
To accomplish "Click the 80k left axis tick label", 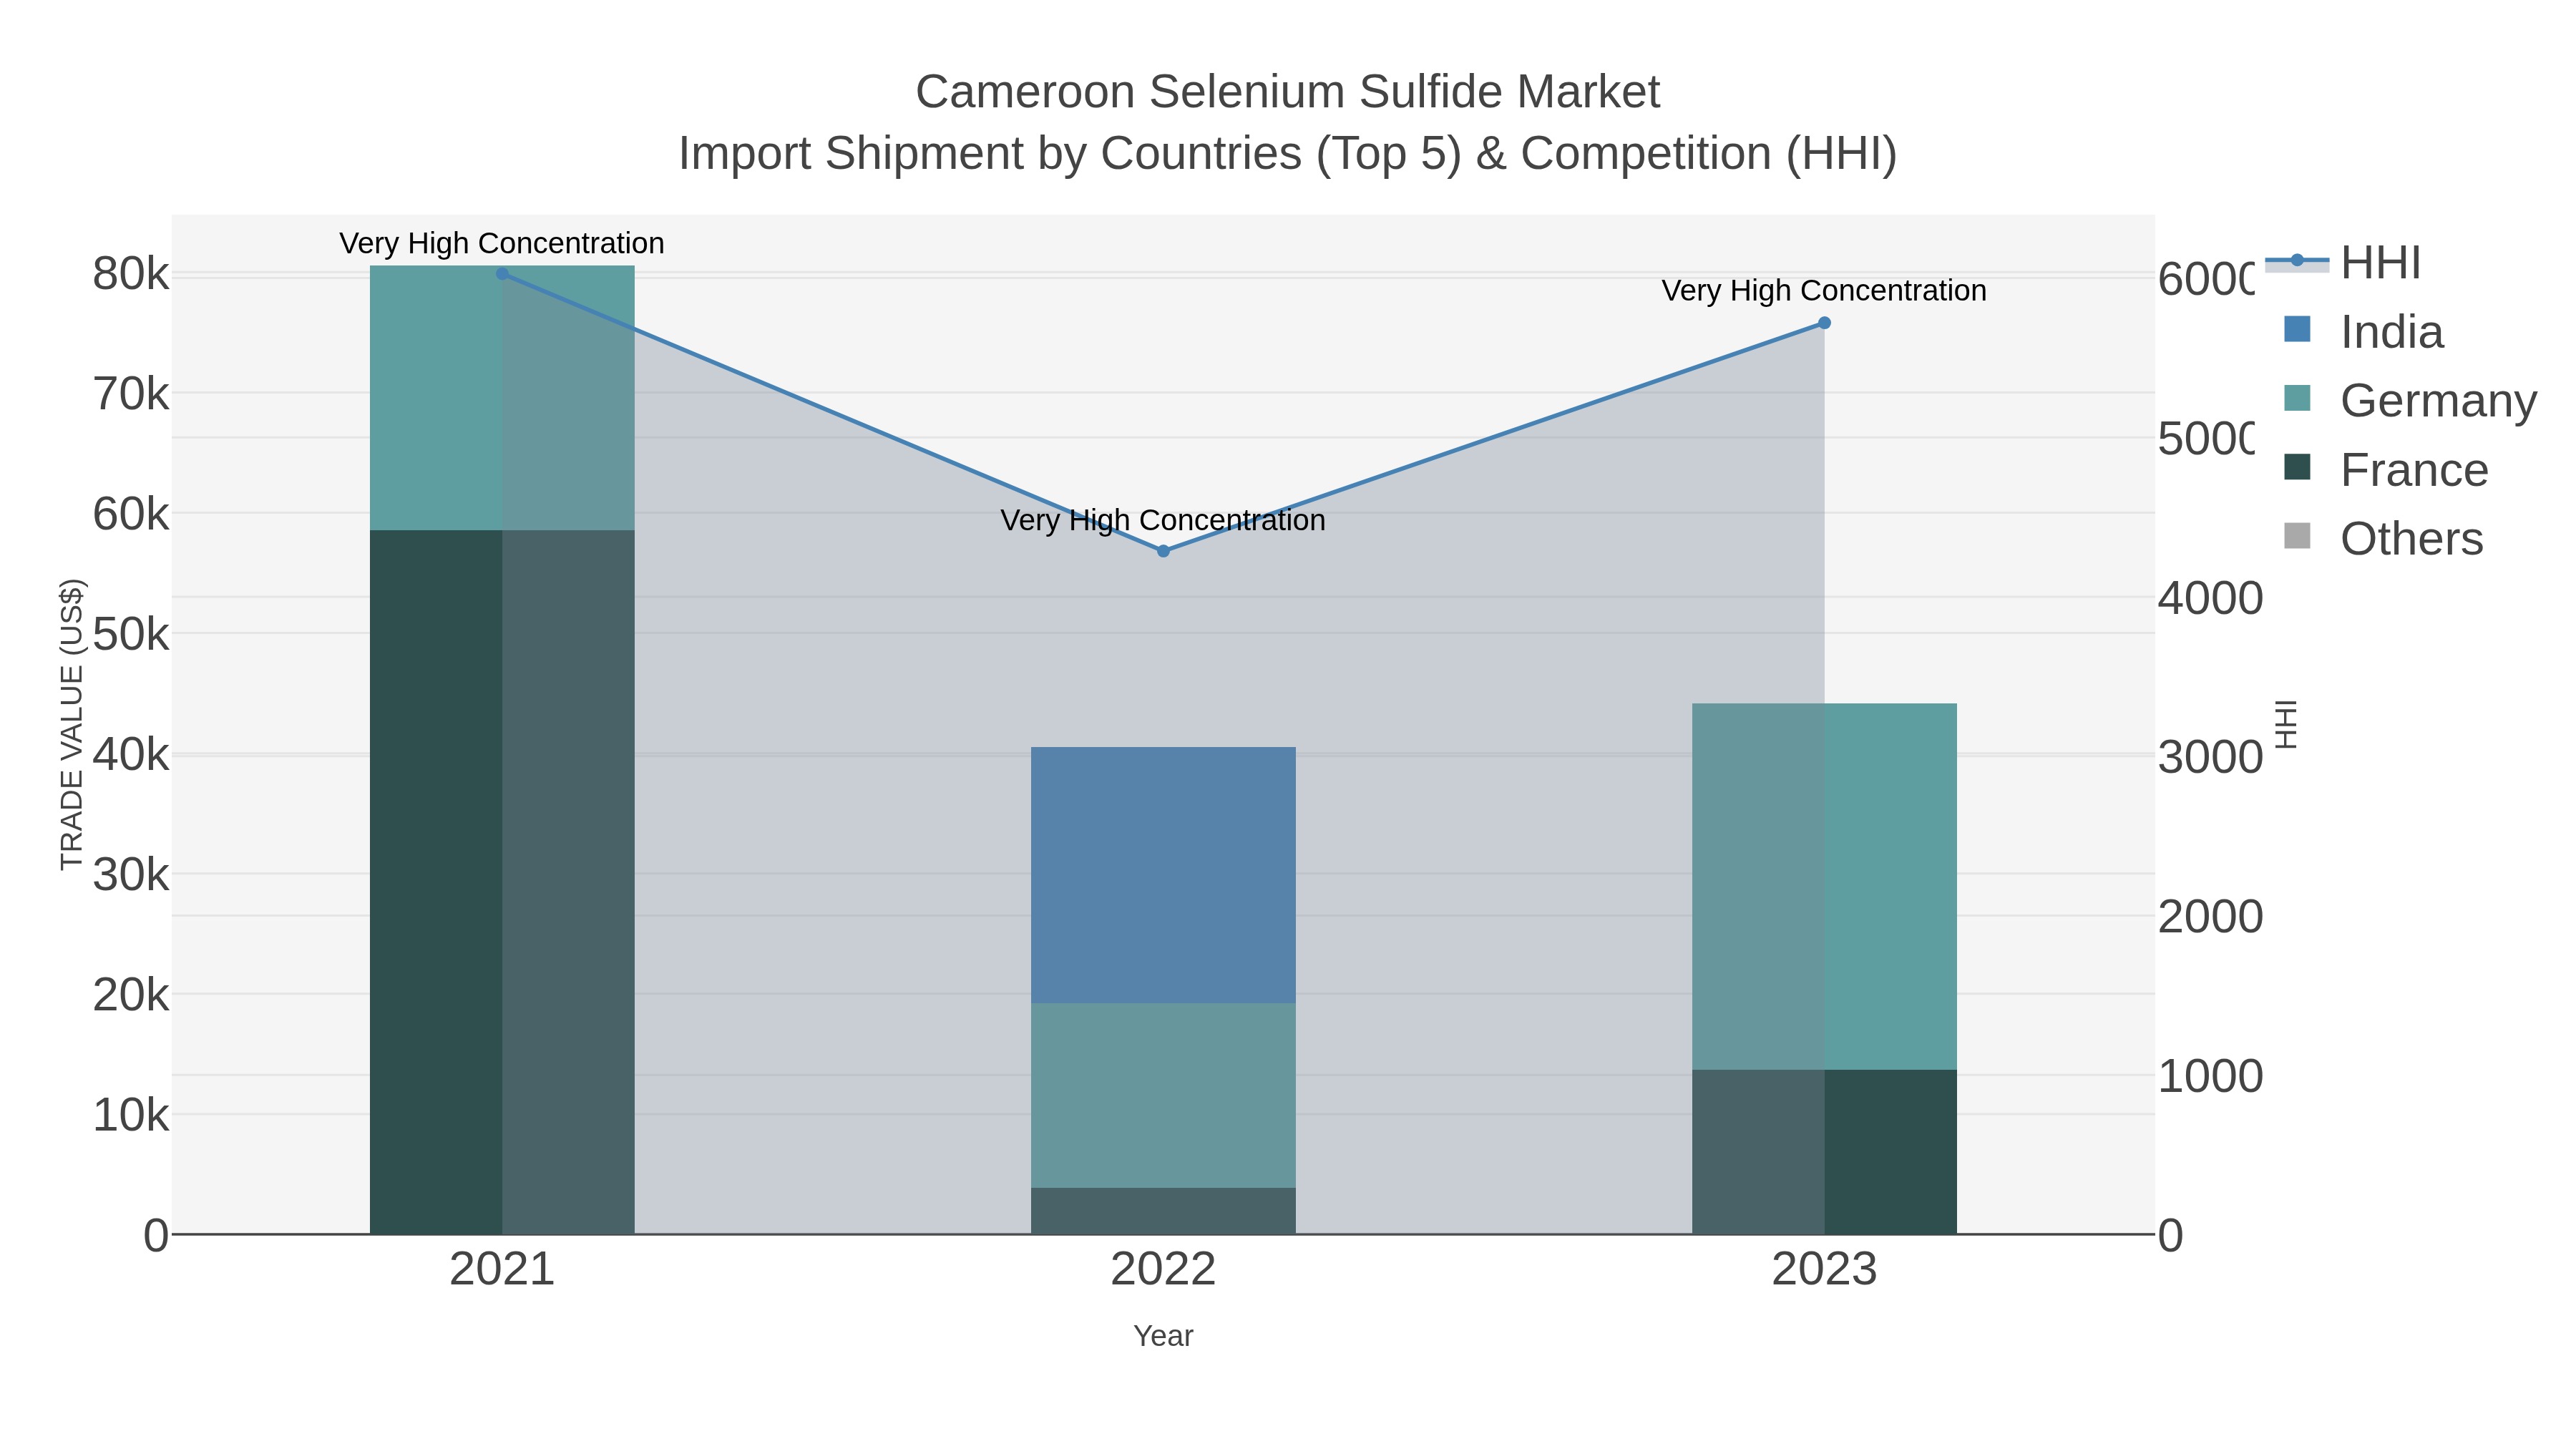I will tap(131, 274).
